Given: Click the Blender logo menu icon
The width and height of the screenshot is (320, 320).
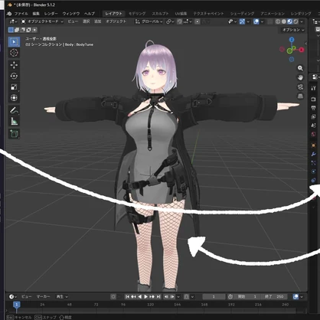Looking at the screenshot, I should tap(9, 14).
